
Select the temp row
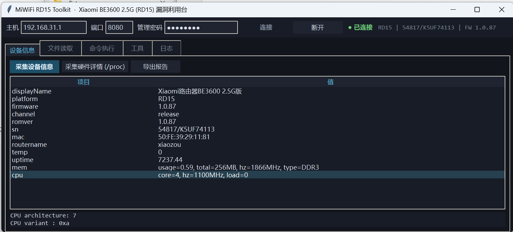click(x=258, y=152)
